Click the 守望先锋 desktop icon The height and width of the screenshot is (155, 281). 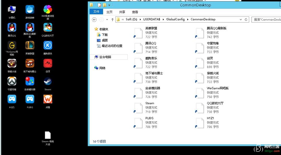pos(12,84)
